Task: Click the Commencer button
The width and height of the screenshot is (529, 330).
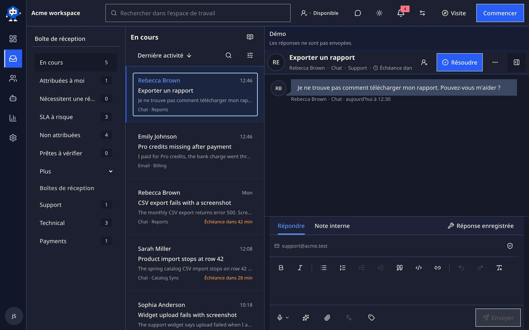Action: pyautogui.click(x=500, y=13)
